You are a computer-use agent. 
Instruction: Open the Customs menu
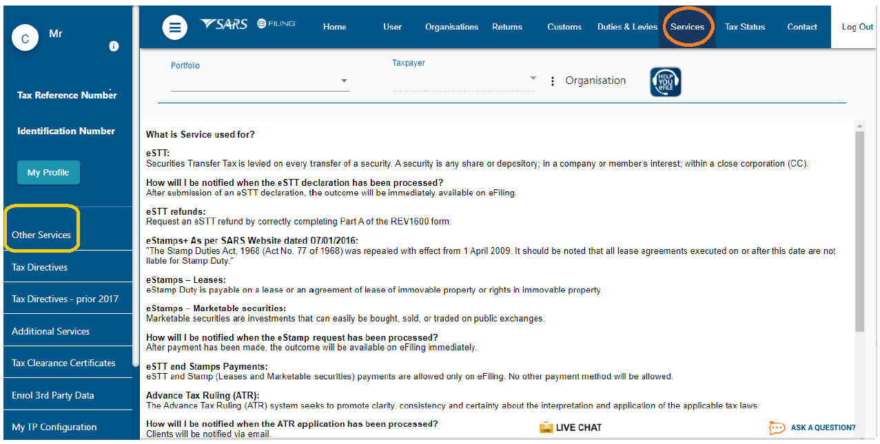click(x=564, y=27)
